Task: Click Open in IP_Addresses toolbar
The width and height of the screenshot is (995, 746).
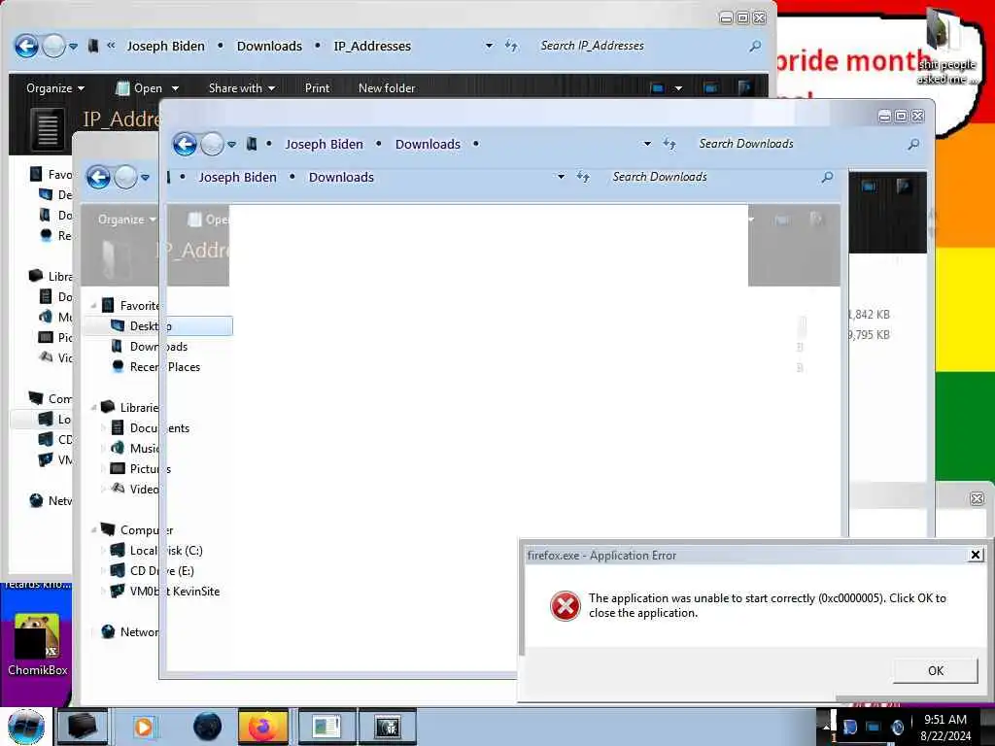Action: point(140,88)
